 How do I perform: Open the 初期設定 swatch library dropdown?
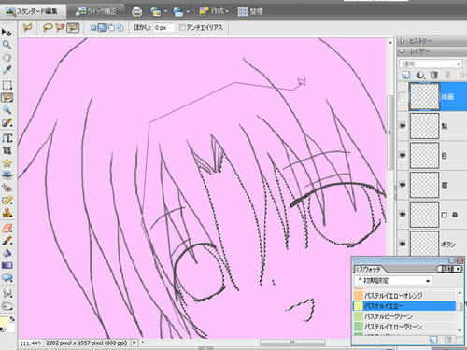[394, 281]
